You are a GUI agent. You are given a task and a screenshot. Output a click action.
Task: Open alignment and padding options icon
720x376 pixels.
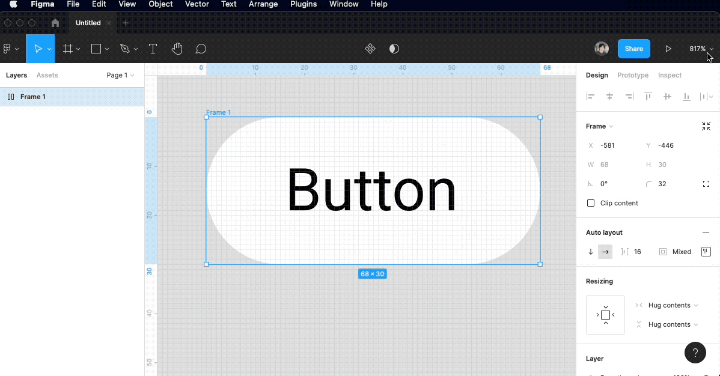(706, 252)
